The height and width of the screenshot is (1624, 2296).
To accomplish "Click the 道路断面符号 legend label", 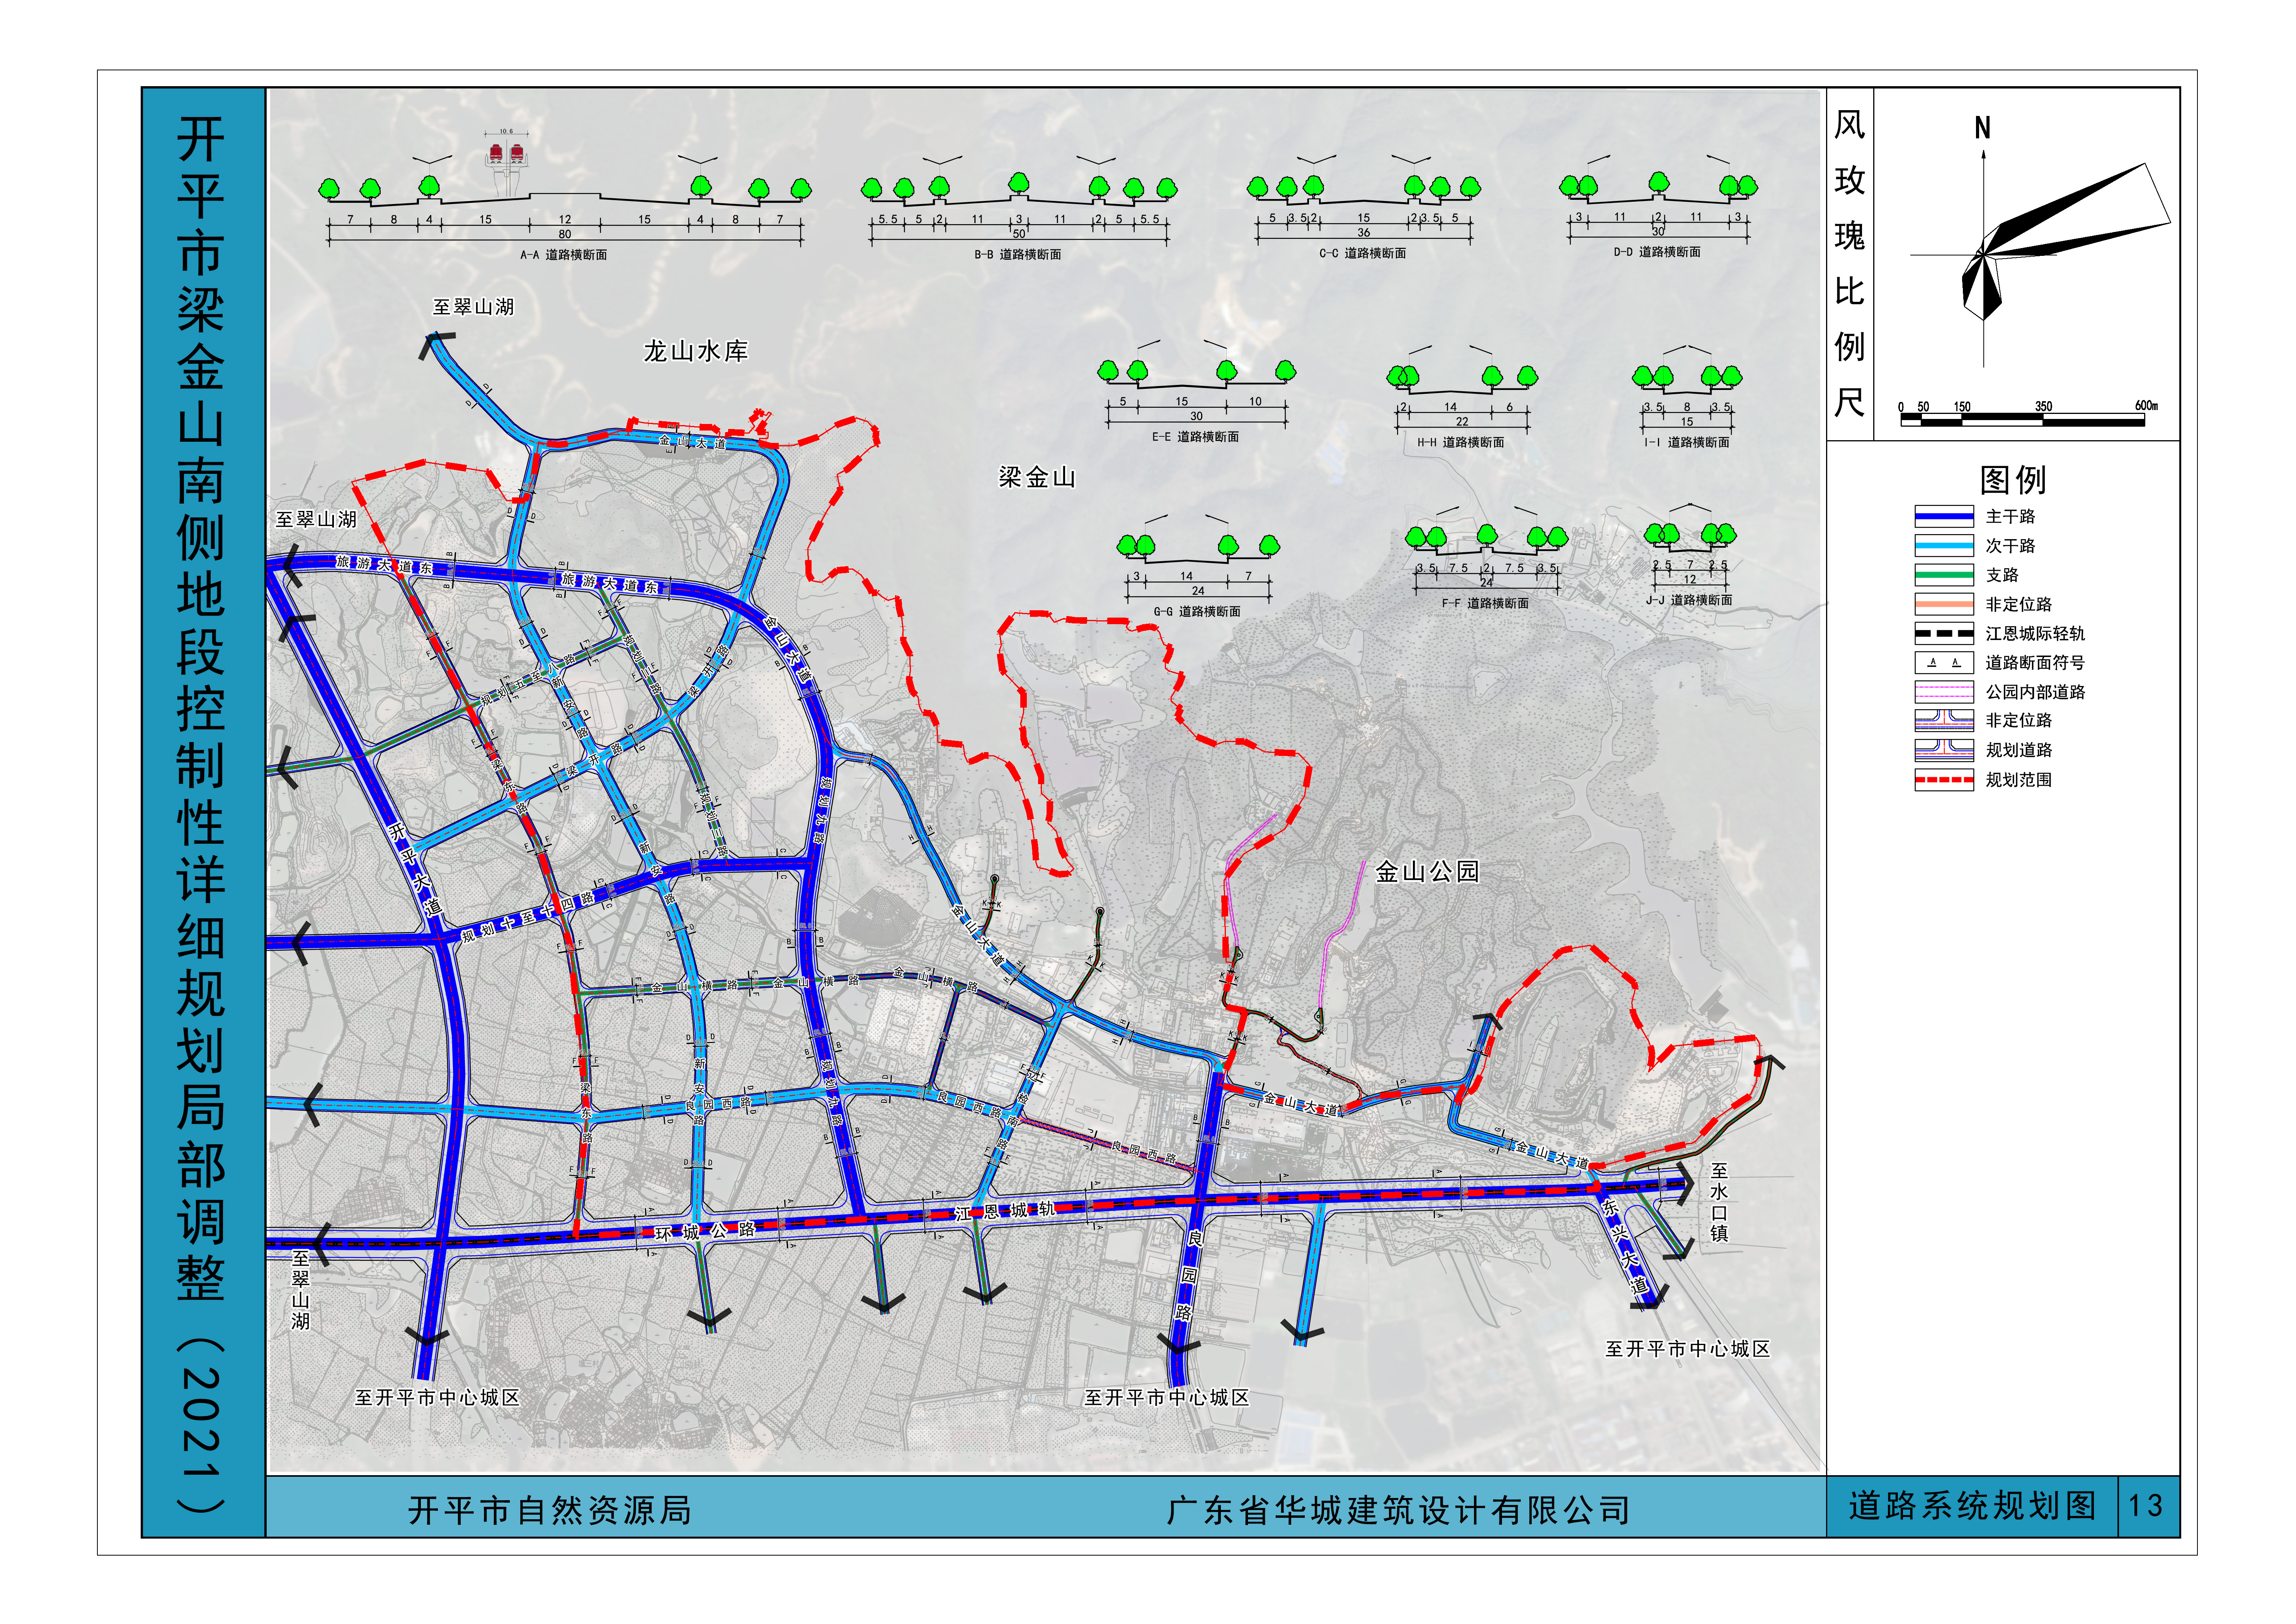I will click(x=2035, y=663).
